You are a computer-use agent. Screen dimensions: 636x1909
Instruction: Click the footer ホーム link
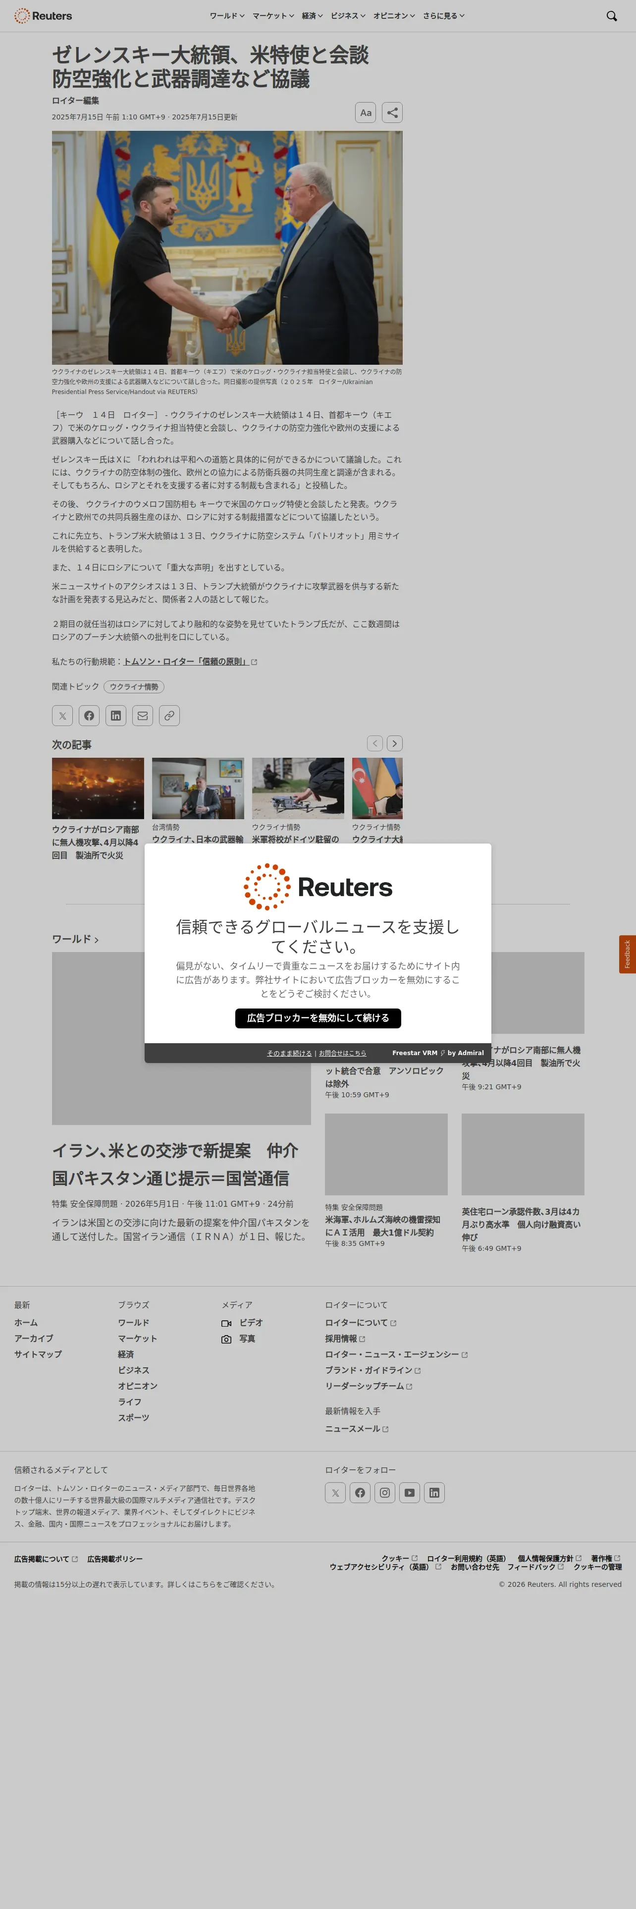click(26, 1323)
